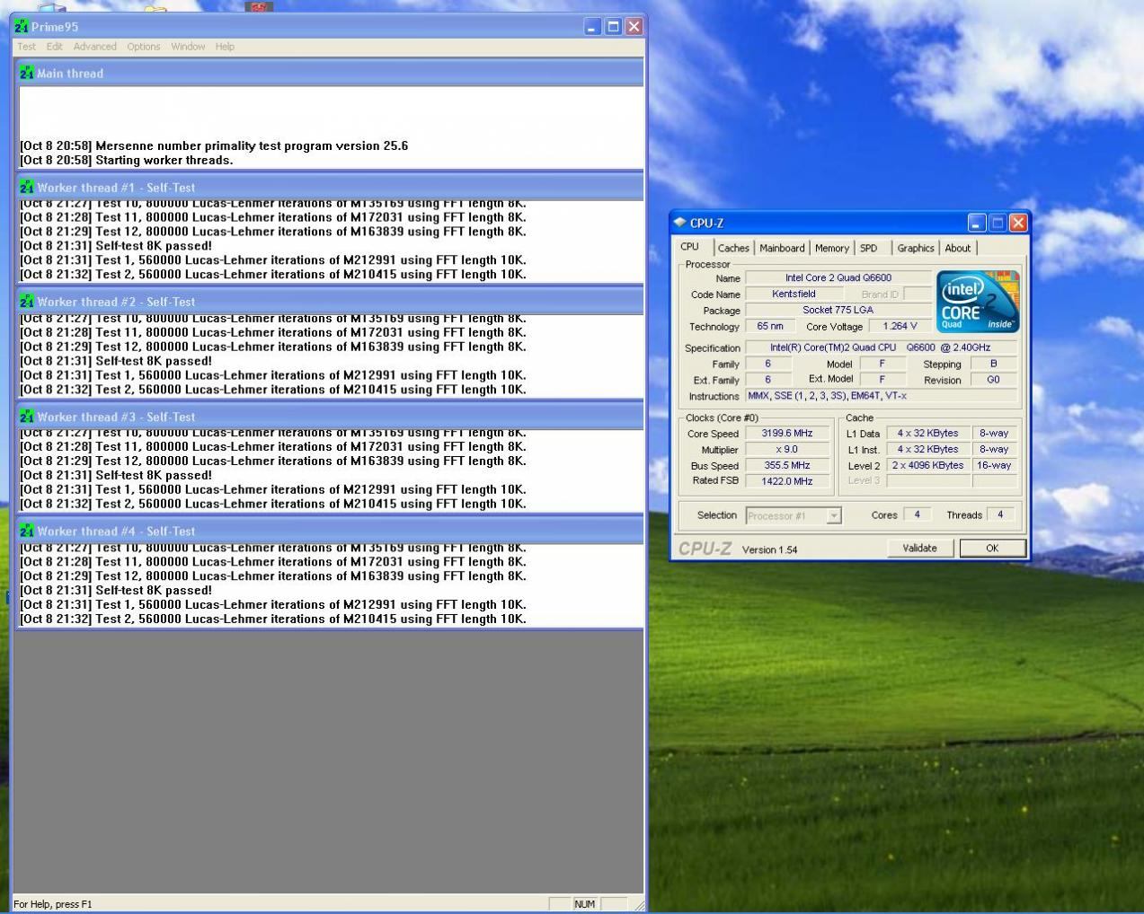1144x914 pixels.
Task: Click the Validate button in CPU-Z
Action: (x=919, y=548)
